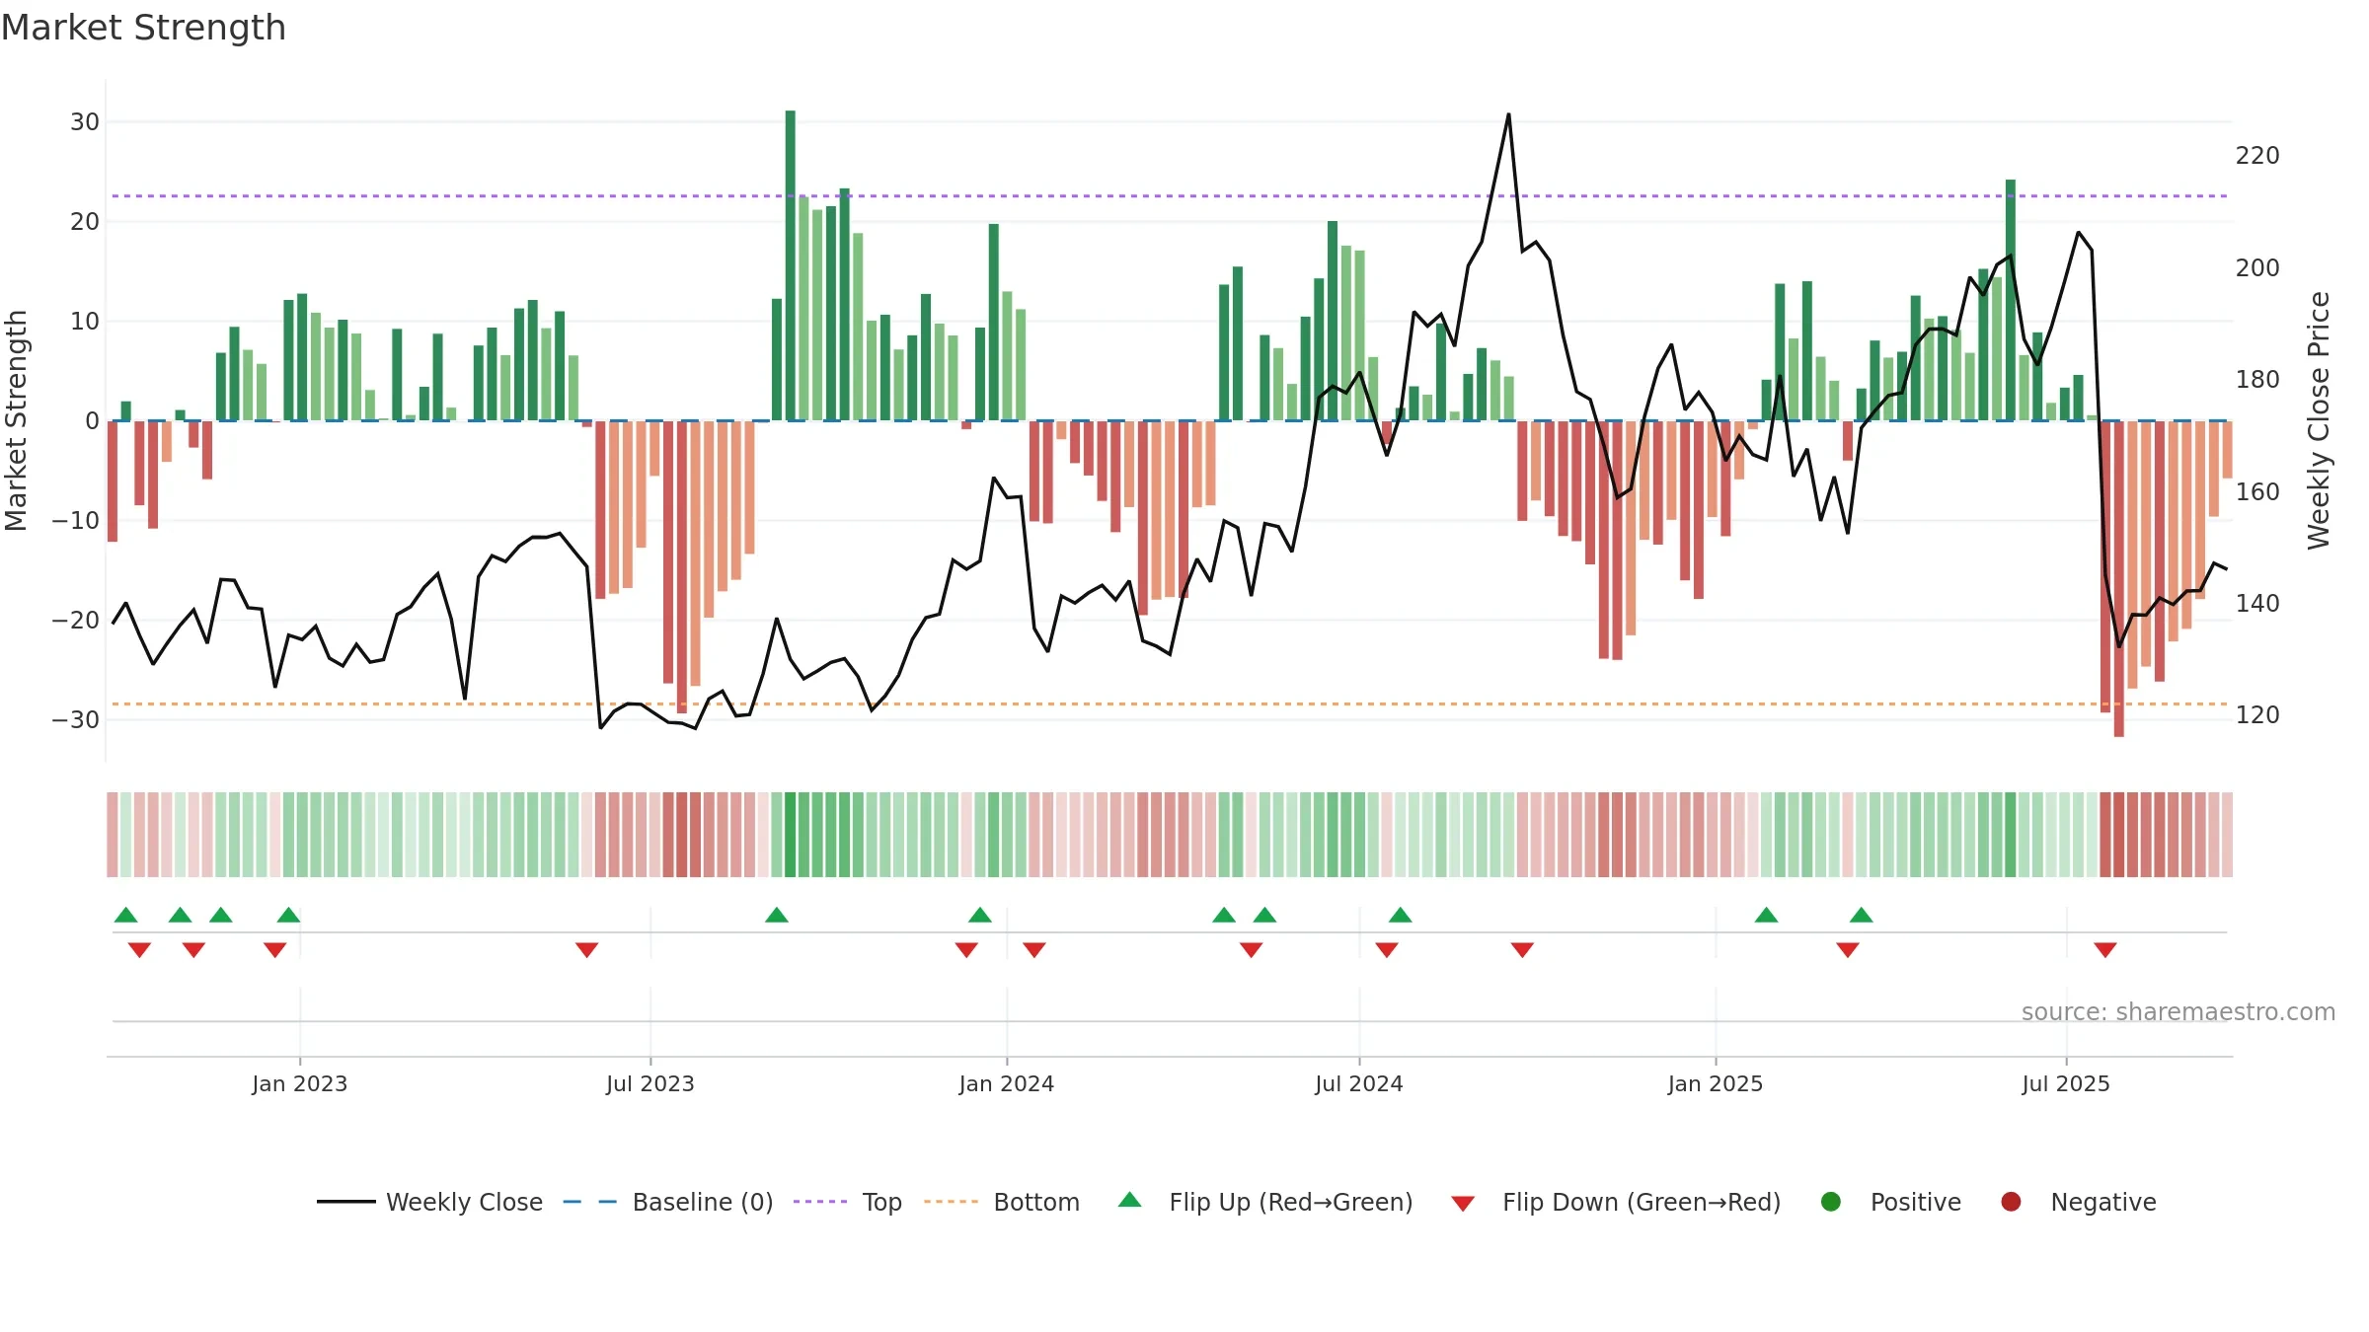The height and width of the screenshot is (1332, 2369).
Task: Click the weekly close price peak near 227
Action: pyautogui.click(x=1508, y=115)
